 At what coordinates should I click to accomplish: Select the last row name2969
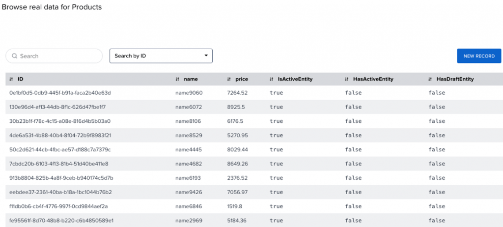point(254,220)
